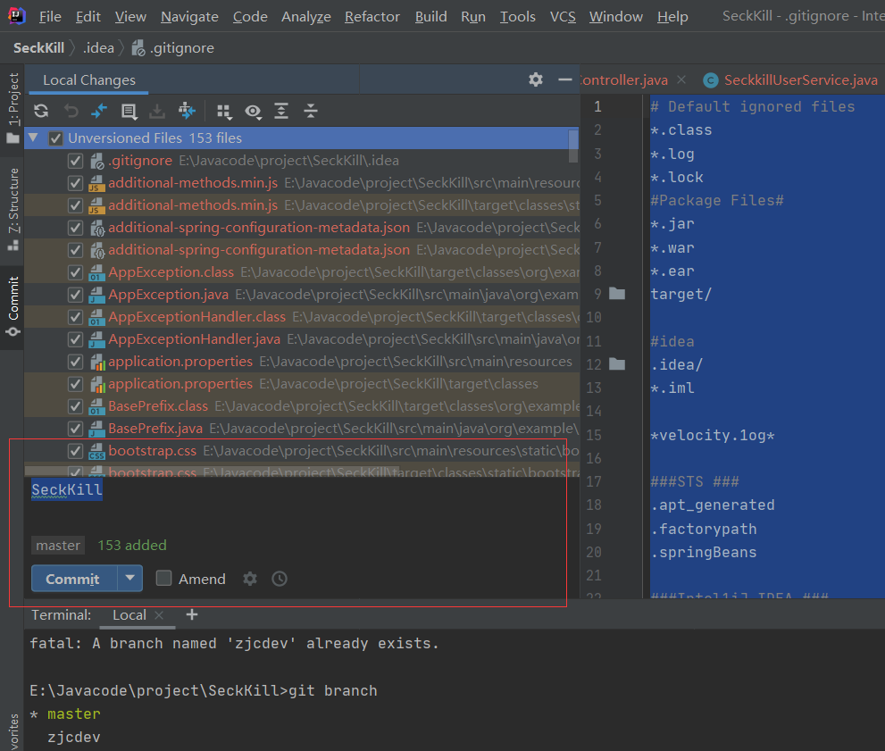This screenshot has width=885, height=751.
Task: Click SeckKill in the breadcrumb
Action: 39,48
